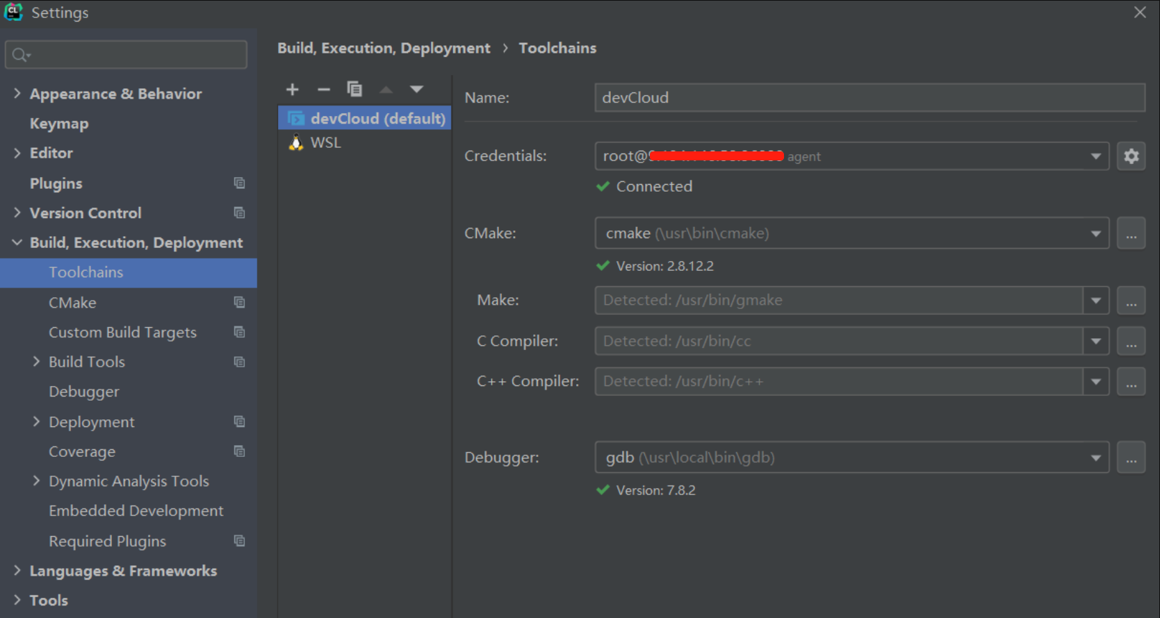Remove the selected toolchain with the minus icon
The height and width of the screenshot is (618, 1160).
click(324, 89)
